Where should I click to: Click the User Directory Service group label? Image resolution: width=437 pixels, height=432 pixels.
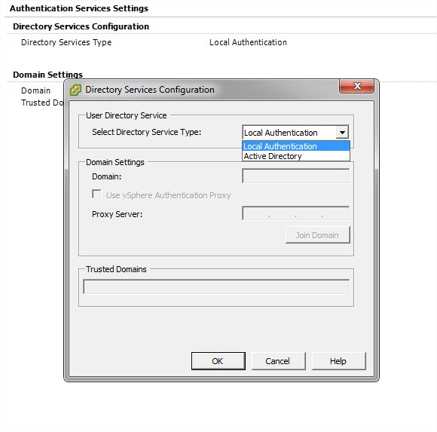pyautogui.click(x=127, y=115)
